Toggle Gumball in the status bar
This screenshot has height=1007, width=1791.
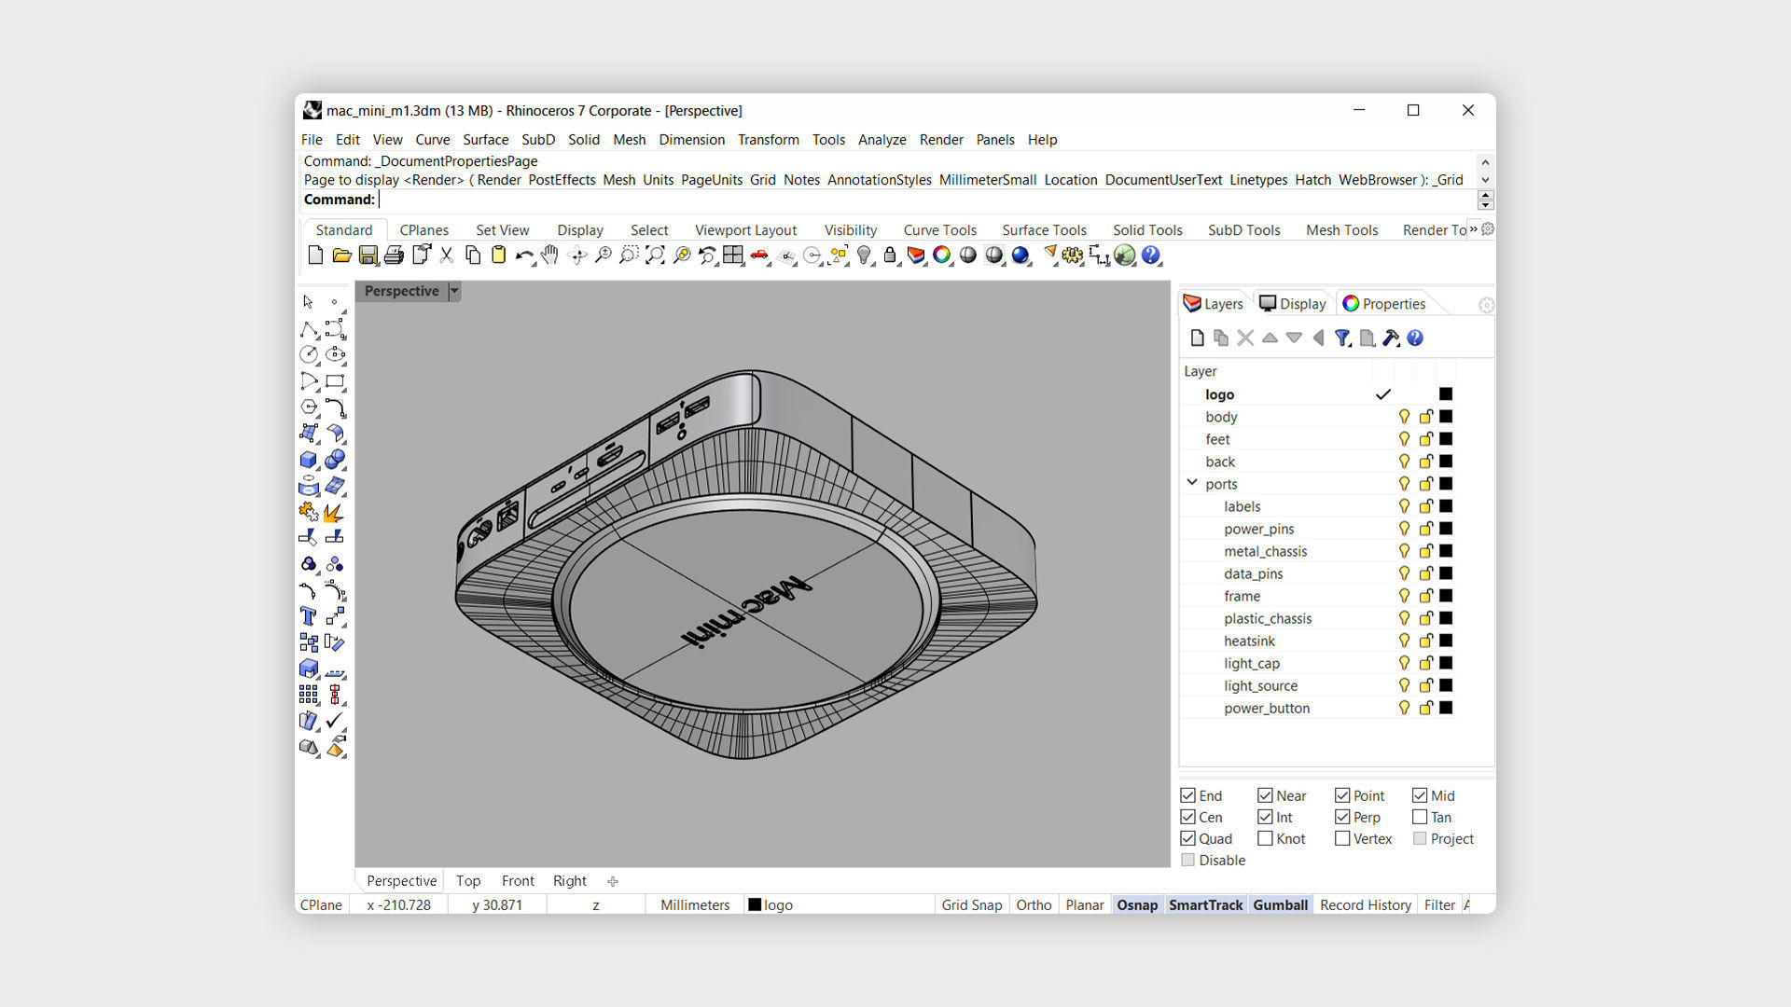(x=1280, y=905)
